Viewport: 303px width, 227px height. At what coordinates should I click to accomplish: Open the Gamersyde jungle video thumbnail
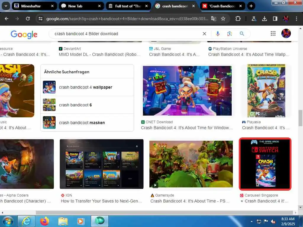pos(191,164)
